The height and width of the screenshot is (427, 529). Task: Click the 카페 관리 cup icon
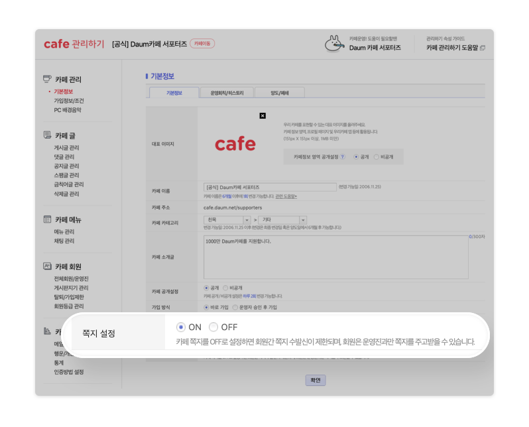click(47, 79)
